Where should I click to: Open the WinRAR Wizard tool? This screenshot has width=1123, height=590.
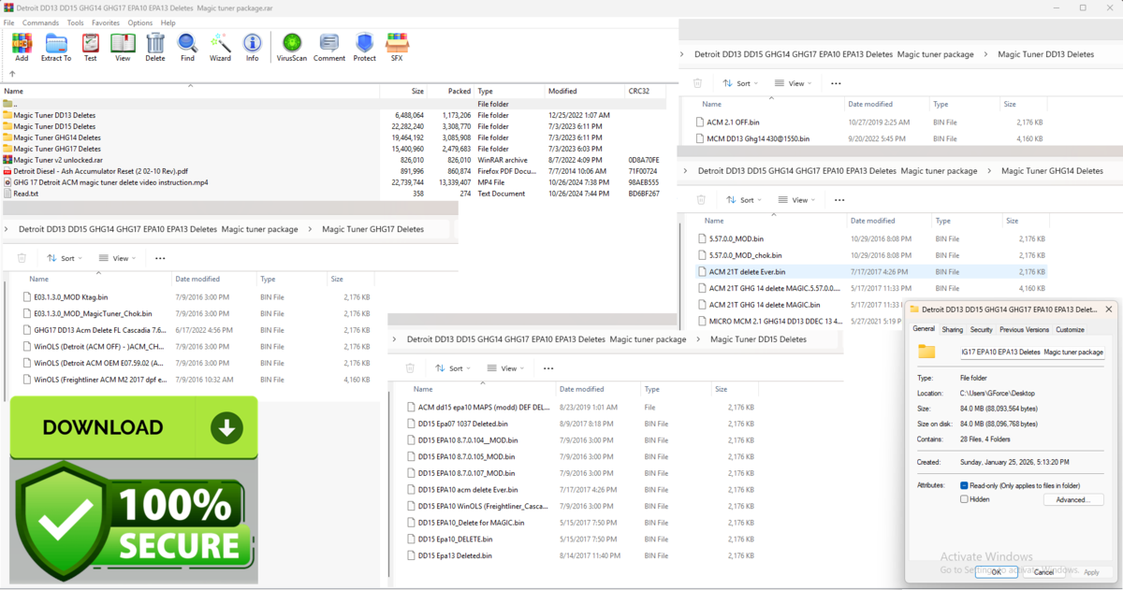click(220, 46)
